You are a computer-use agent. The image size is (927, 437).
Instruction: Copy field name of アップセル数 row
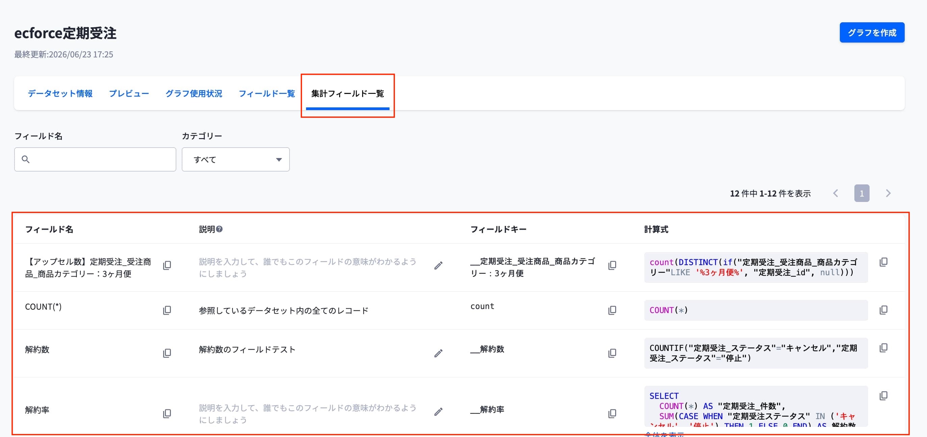[167, 265]
